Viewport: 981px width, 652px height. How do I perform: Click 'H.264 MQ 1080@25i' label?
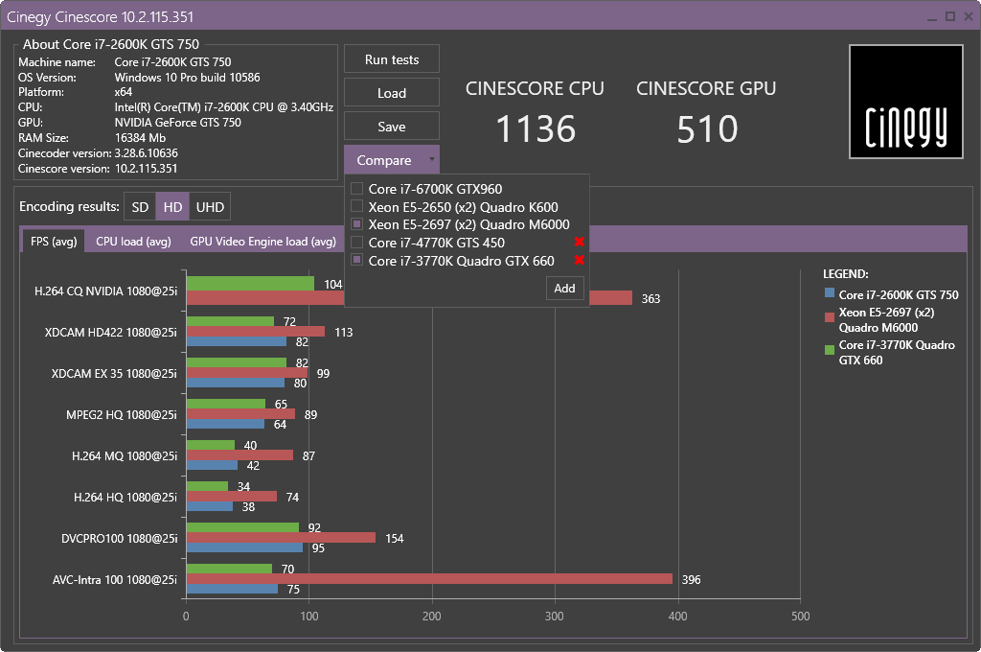[125, 456]
